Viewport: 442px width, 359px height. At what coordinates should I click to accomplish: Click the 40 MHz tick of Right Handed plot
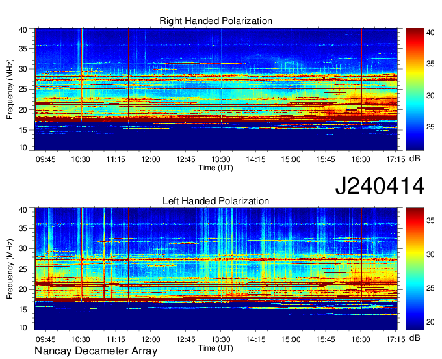click(x=23, y=30)
